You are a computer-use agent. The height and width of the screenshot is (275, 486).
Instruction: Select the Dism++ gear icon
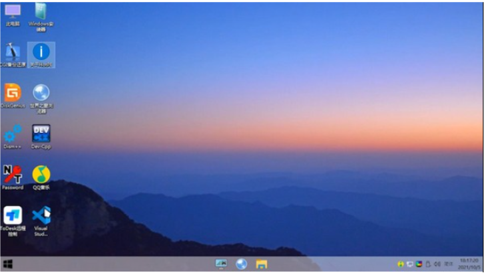[x=13, y=137]
